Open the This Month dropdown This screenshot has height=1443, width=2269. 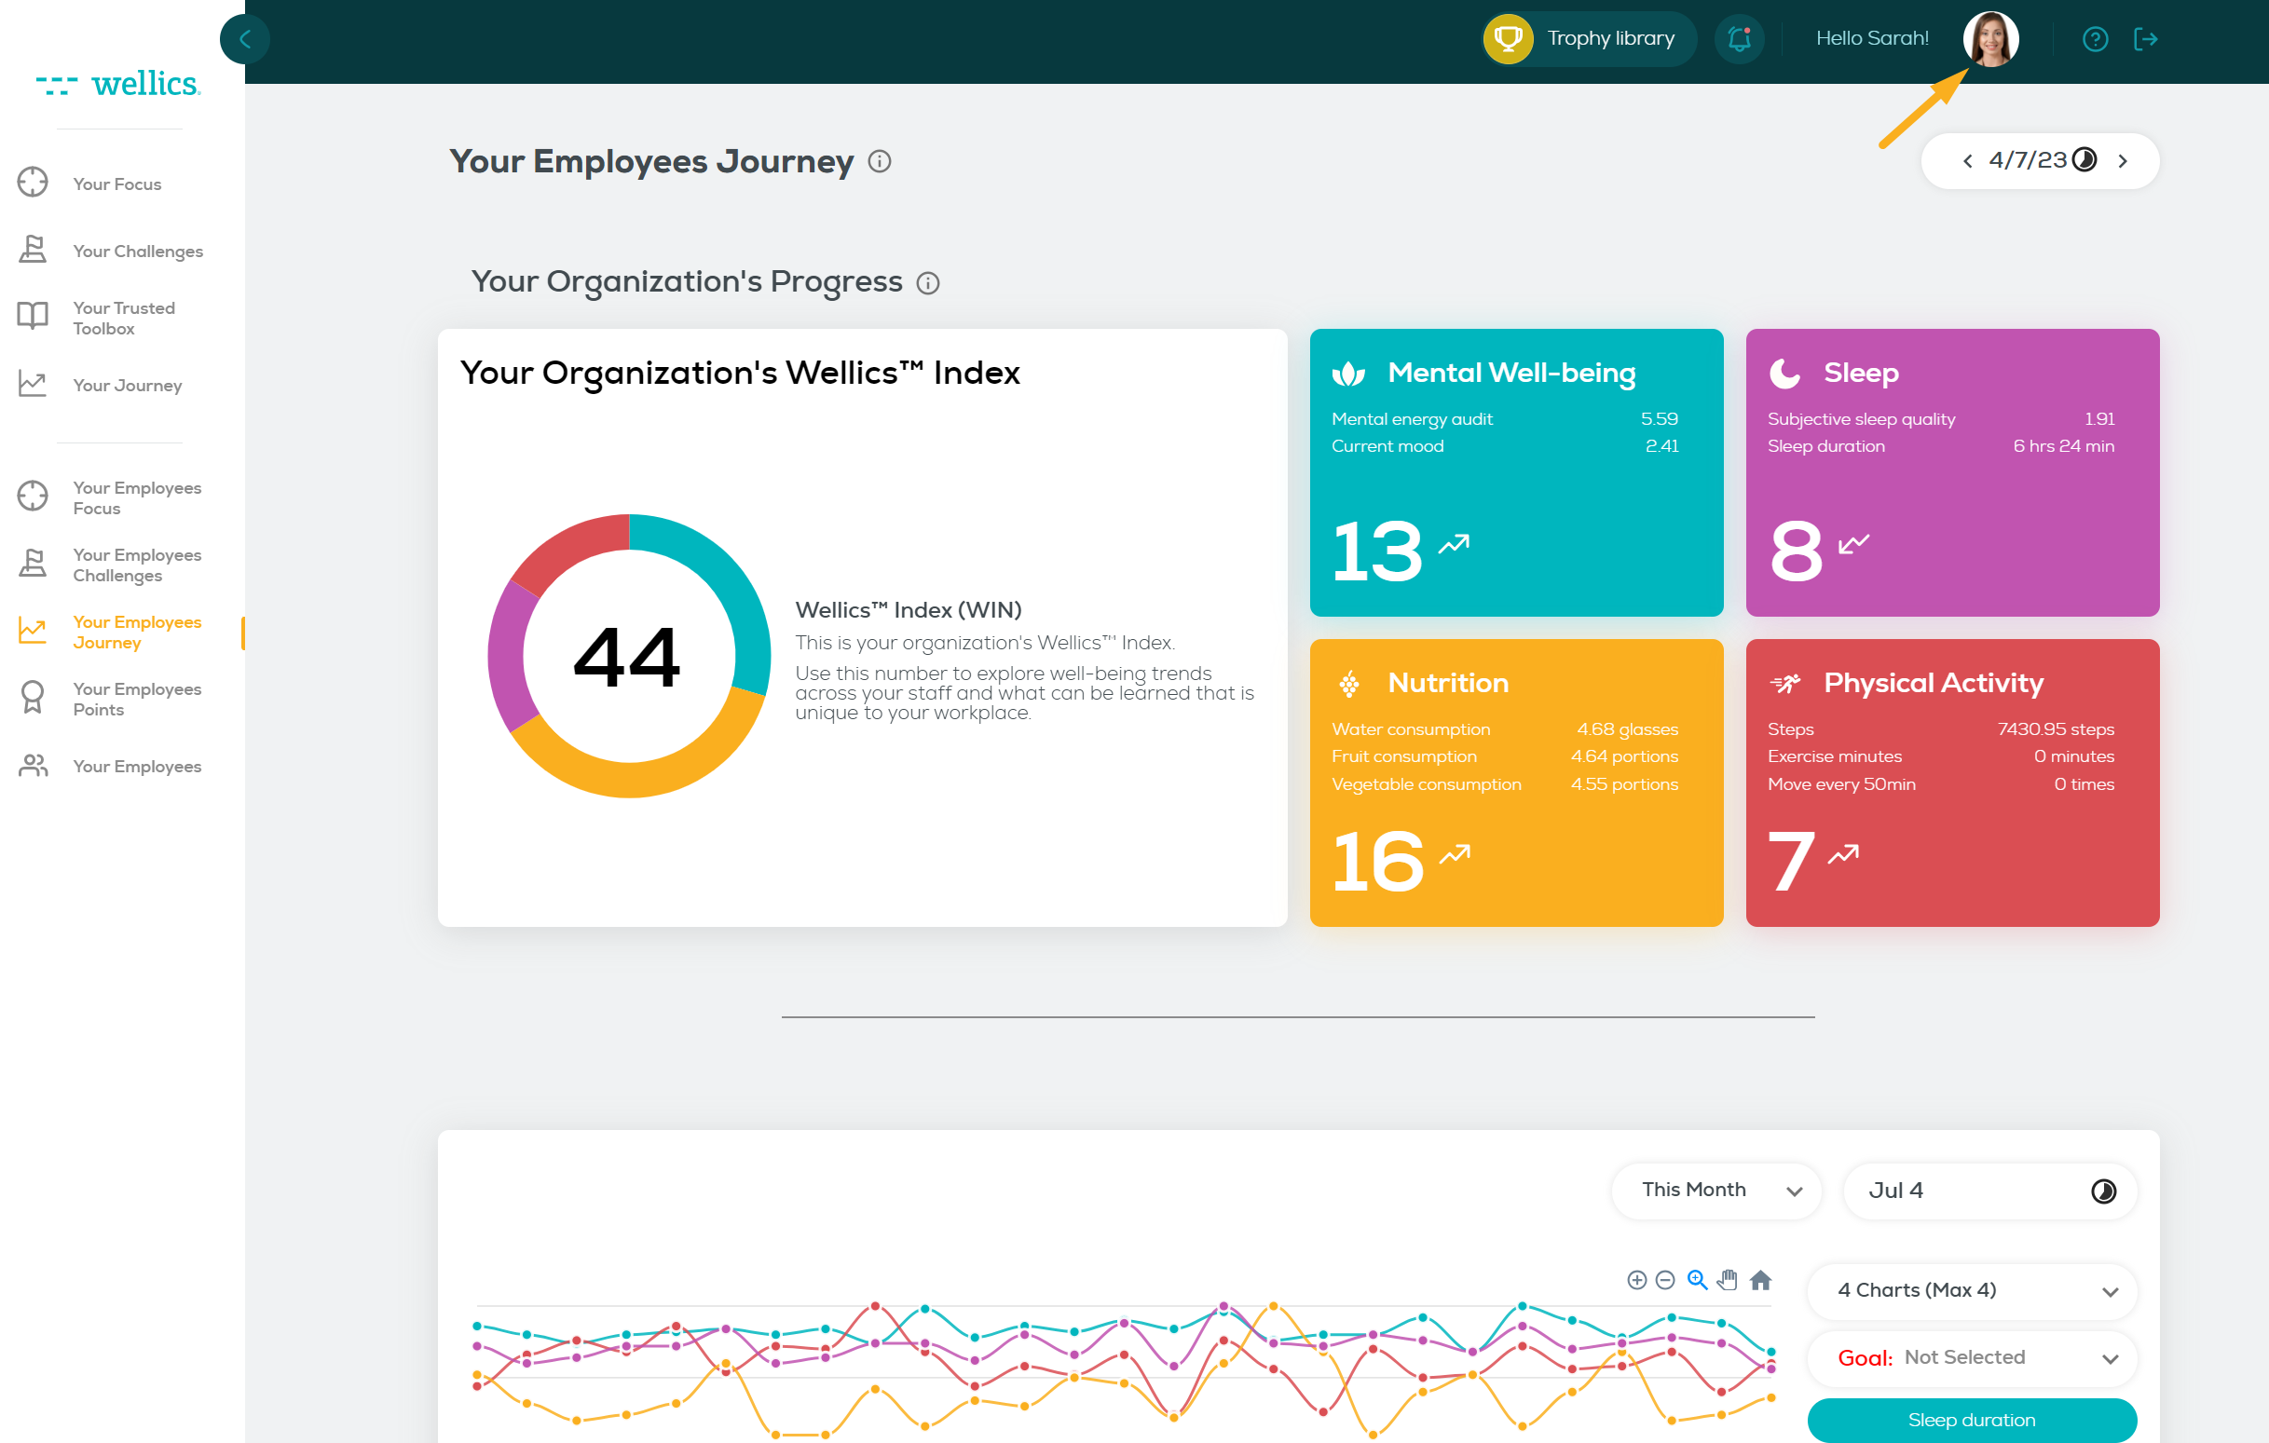tap(1715, 1190)
